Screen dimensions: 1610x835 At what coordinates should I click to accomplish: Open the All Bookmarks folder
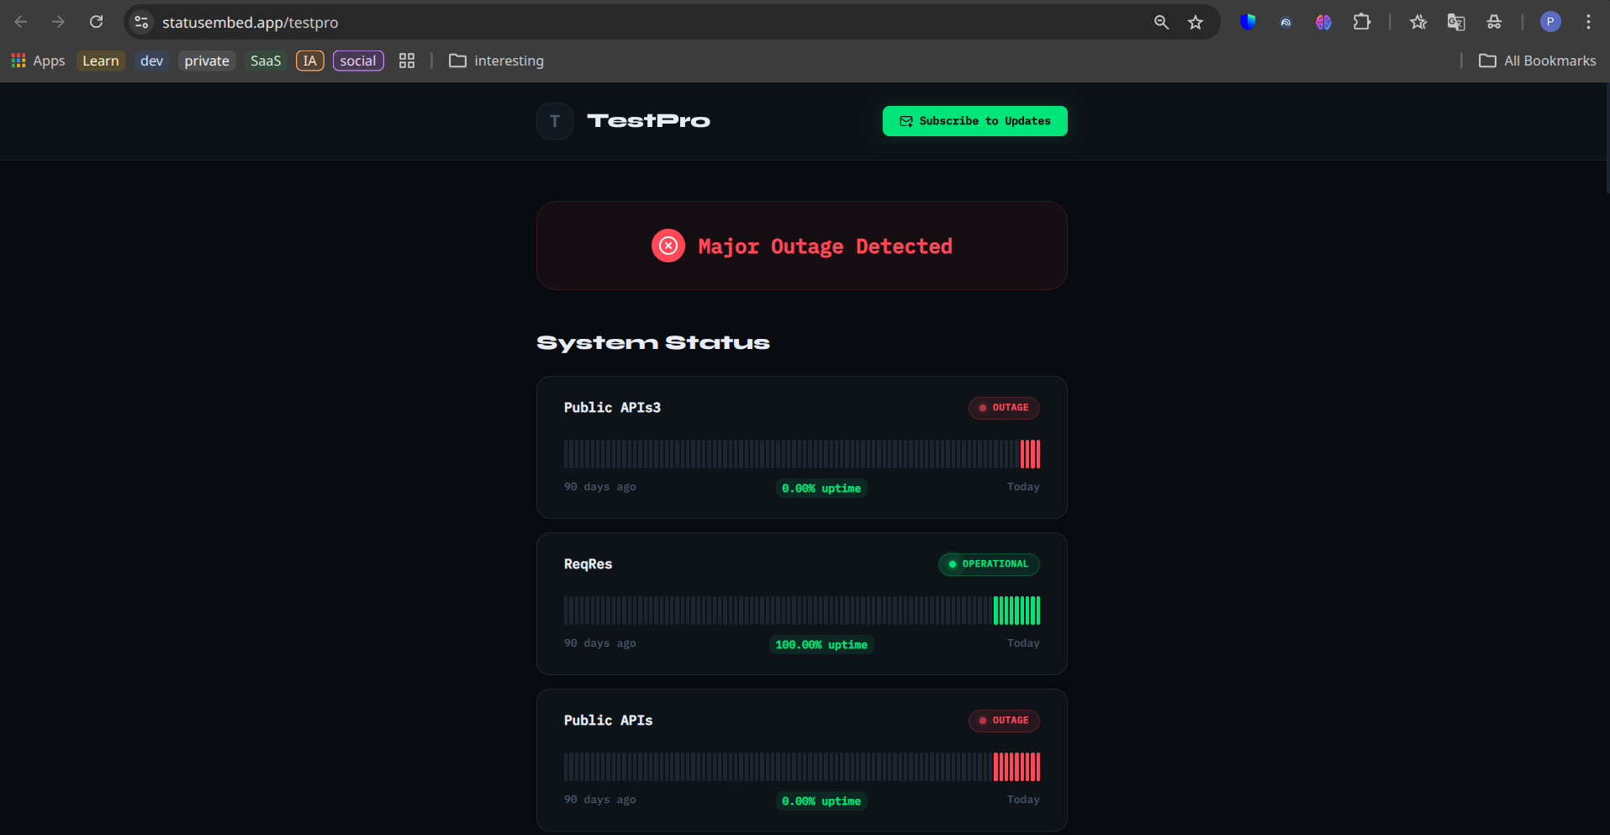click(1538, 61)
